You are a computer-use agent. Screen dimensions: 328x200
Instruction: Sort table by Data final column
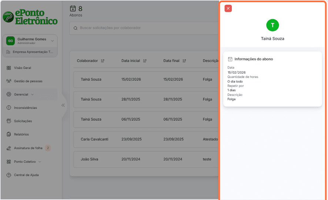184,61
